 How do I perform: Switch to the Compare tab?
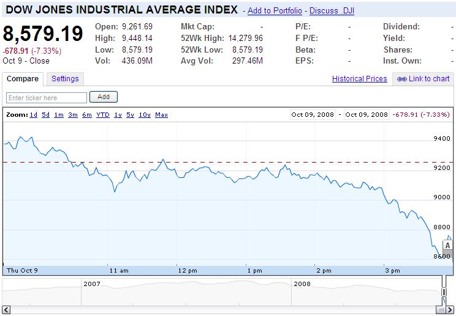[x=23, y=79]
